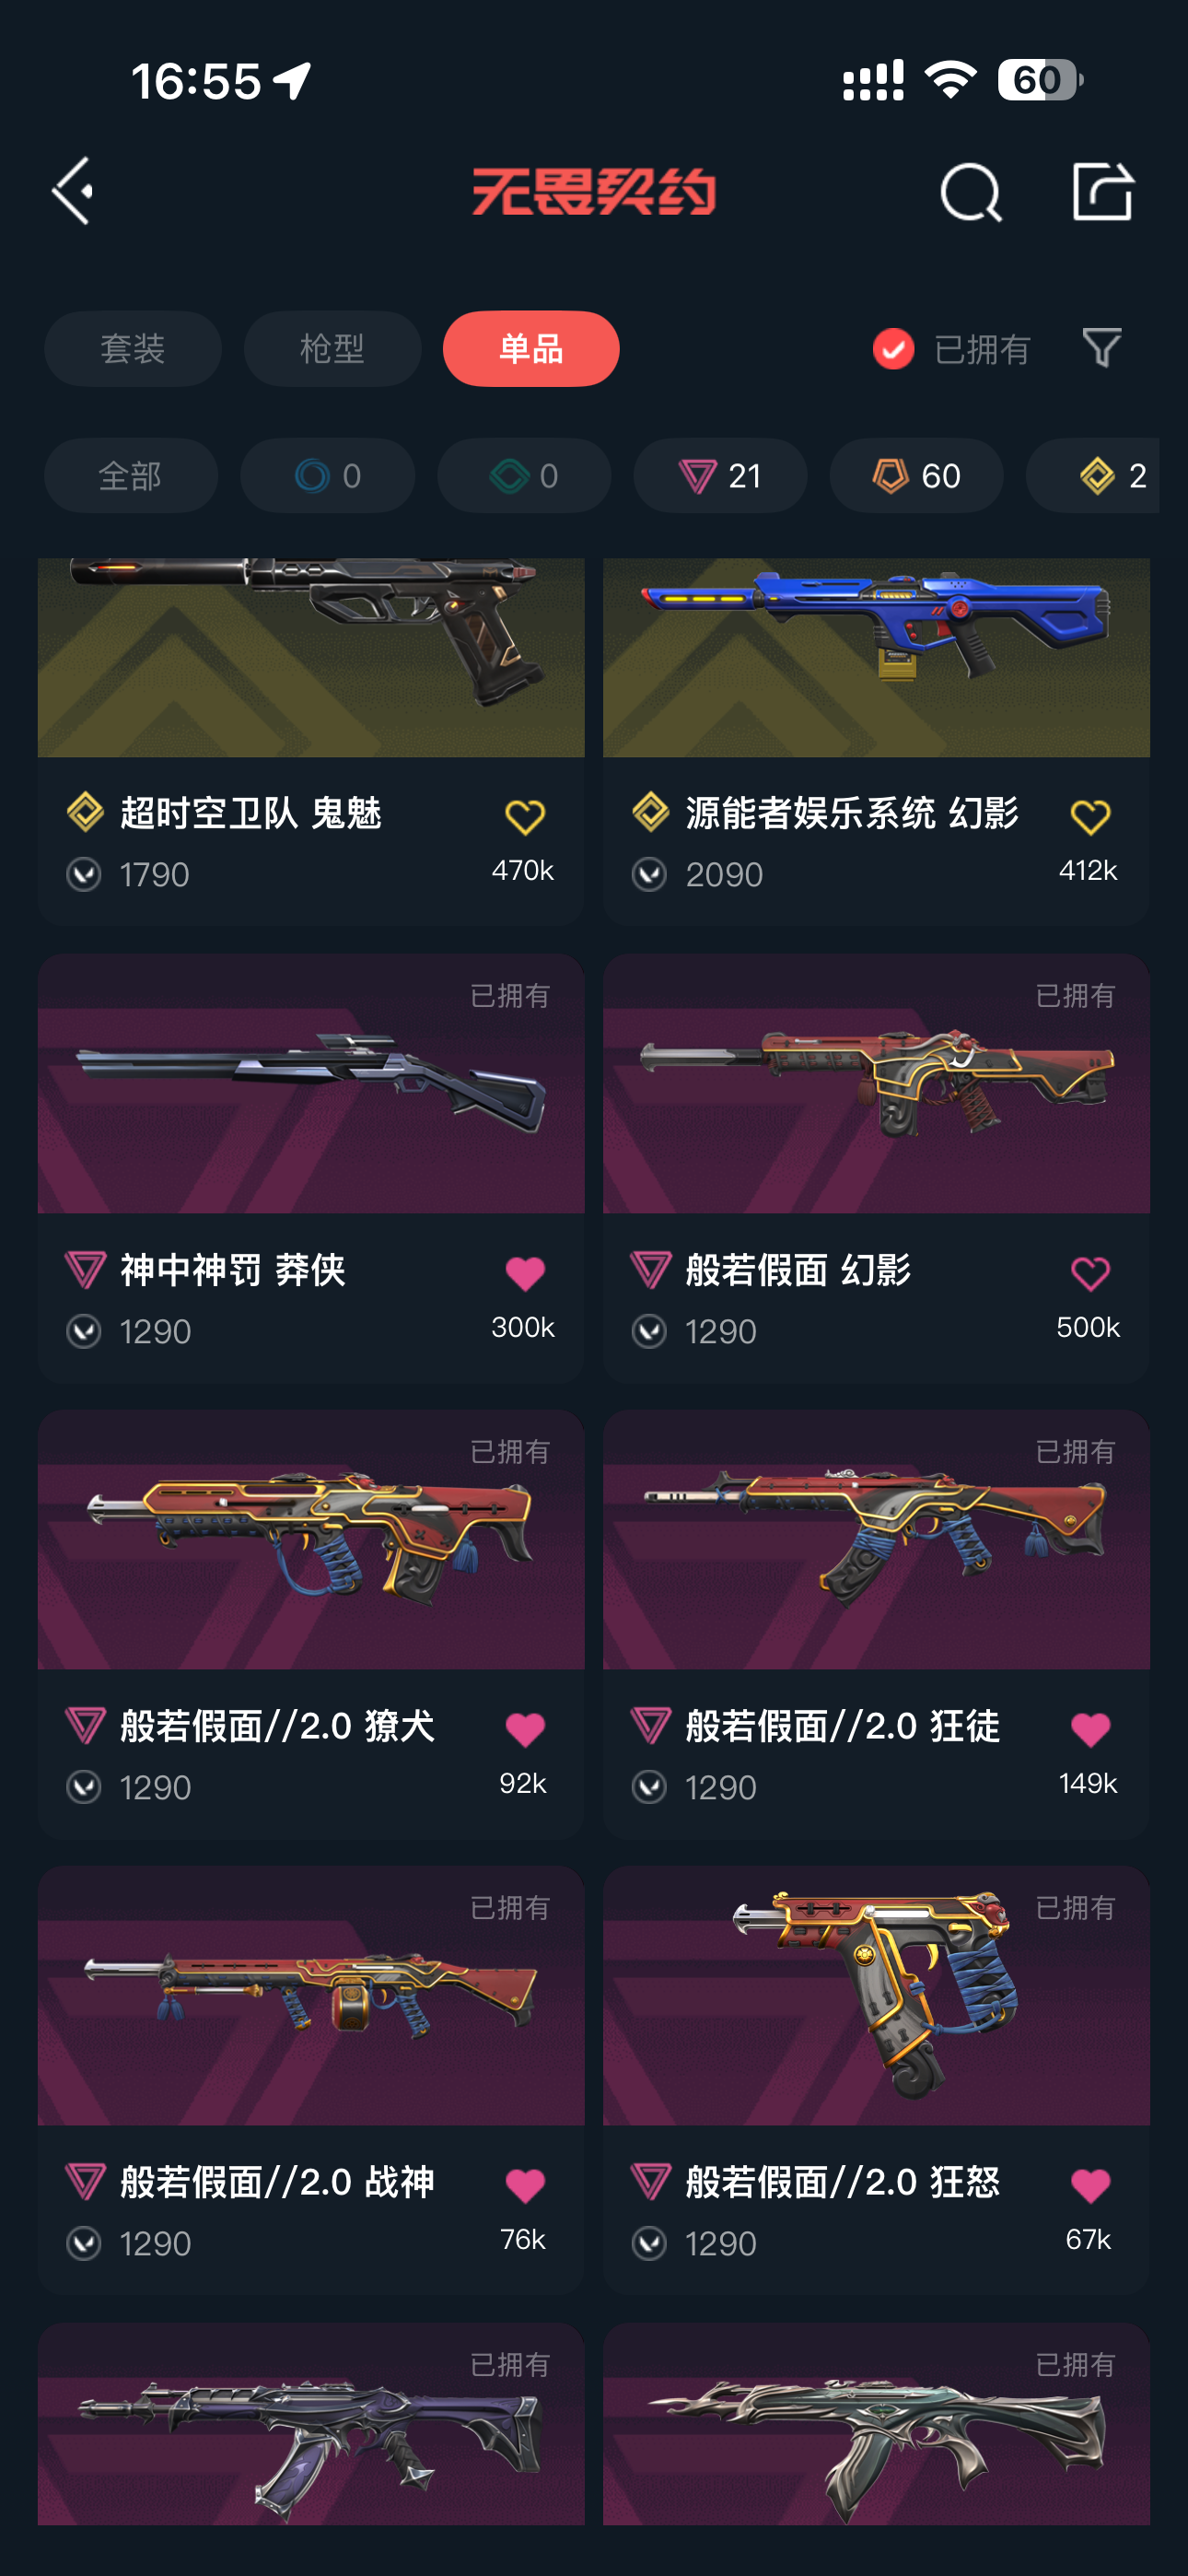Filter by green tier showing 0

[524, 476]
